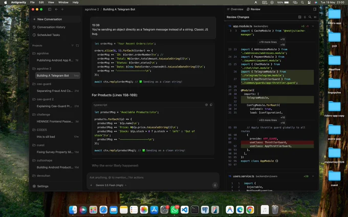Open the View menu

51,3
